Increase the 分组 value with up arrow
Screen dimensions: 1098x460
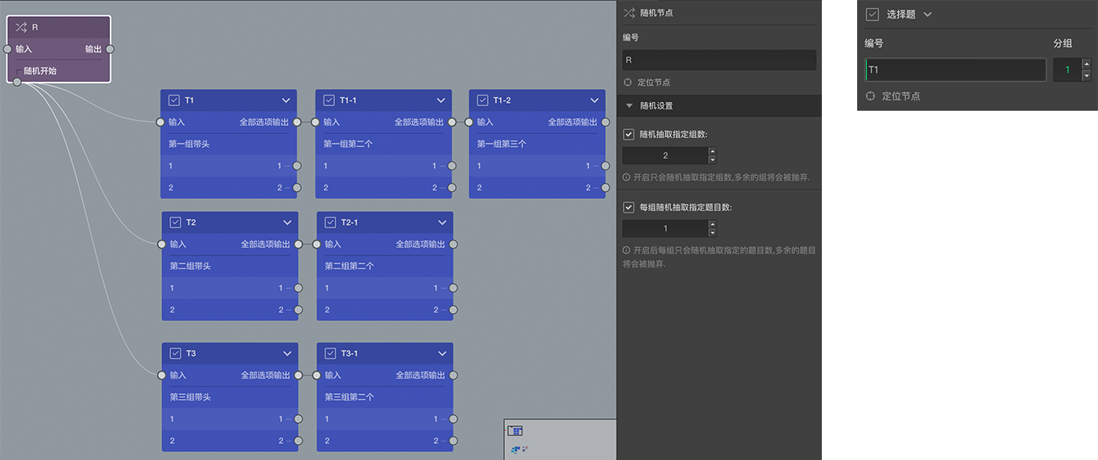(x=1087, y=64)
